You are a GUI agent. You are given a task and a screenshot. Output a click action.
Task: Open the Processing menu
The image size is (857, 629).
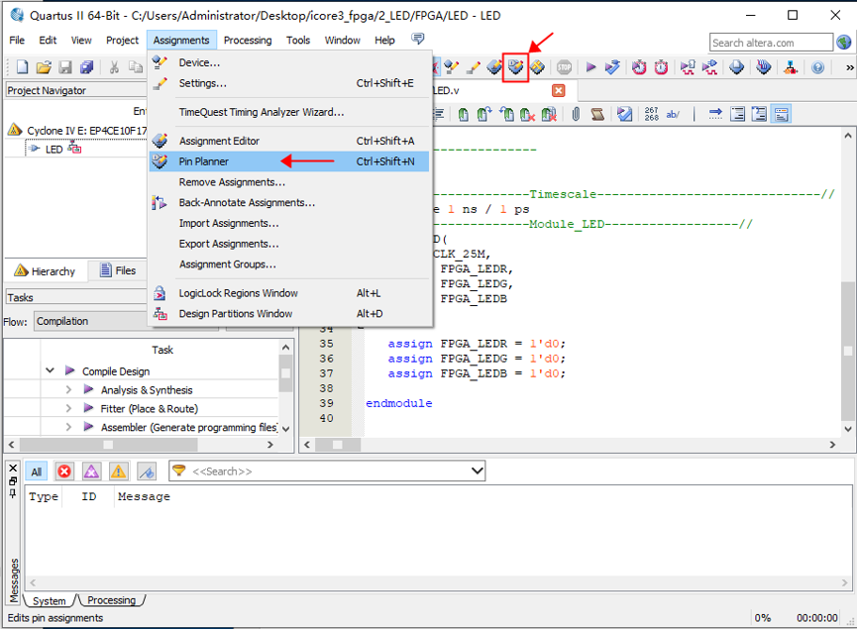pyautogui.click(x=247, y=41)
